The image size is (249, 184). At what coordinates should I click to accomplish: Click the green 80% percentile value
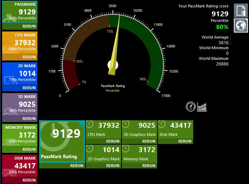[222, 27]
